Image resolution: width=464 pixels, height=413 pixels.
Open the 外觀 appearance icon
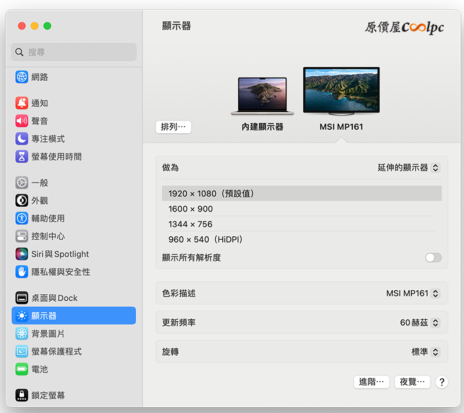[21, 200]
